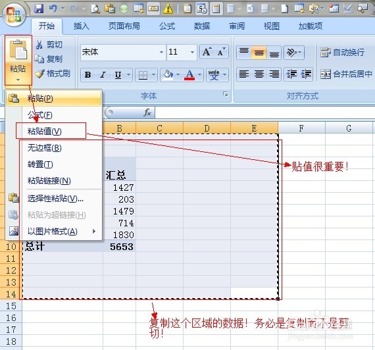This screenshot has height=350, width=375.
Task: Switch to the 审阅 ribbon tab
Action: [x=237, y=26]
